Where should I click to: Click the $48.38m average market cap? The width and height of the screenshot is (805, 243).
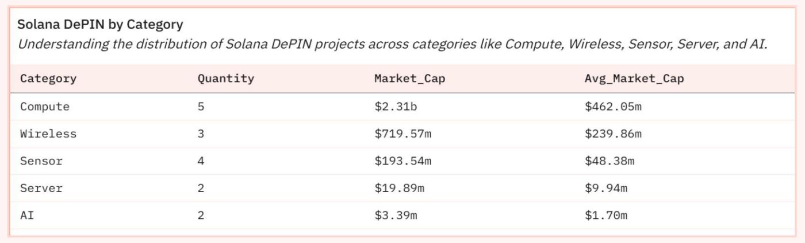click(609, 161)
